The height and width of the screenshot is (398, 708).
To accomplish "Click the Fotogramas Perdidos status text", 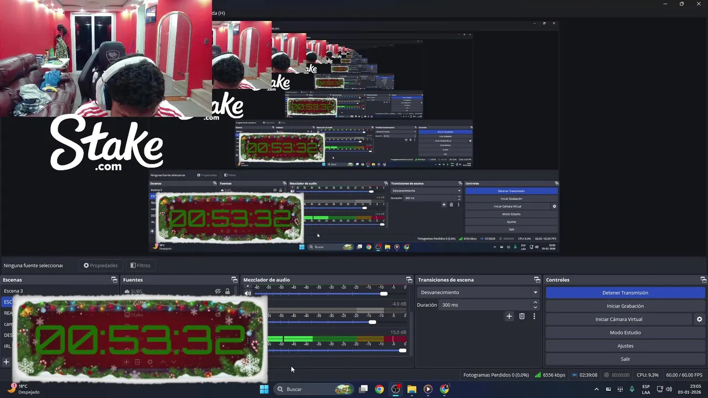I will [496, 375].
